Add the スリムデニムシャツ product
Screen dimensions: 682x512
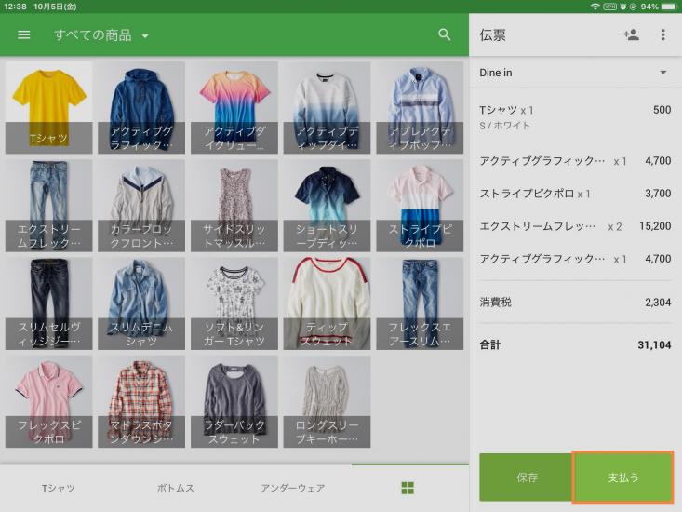141,303
